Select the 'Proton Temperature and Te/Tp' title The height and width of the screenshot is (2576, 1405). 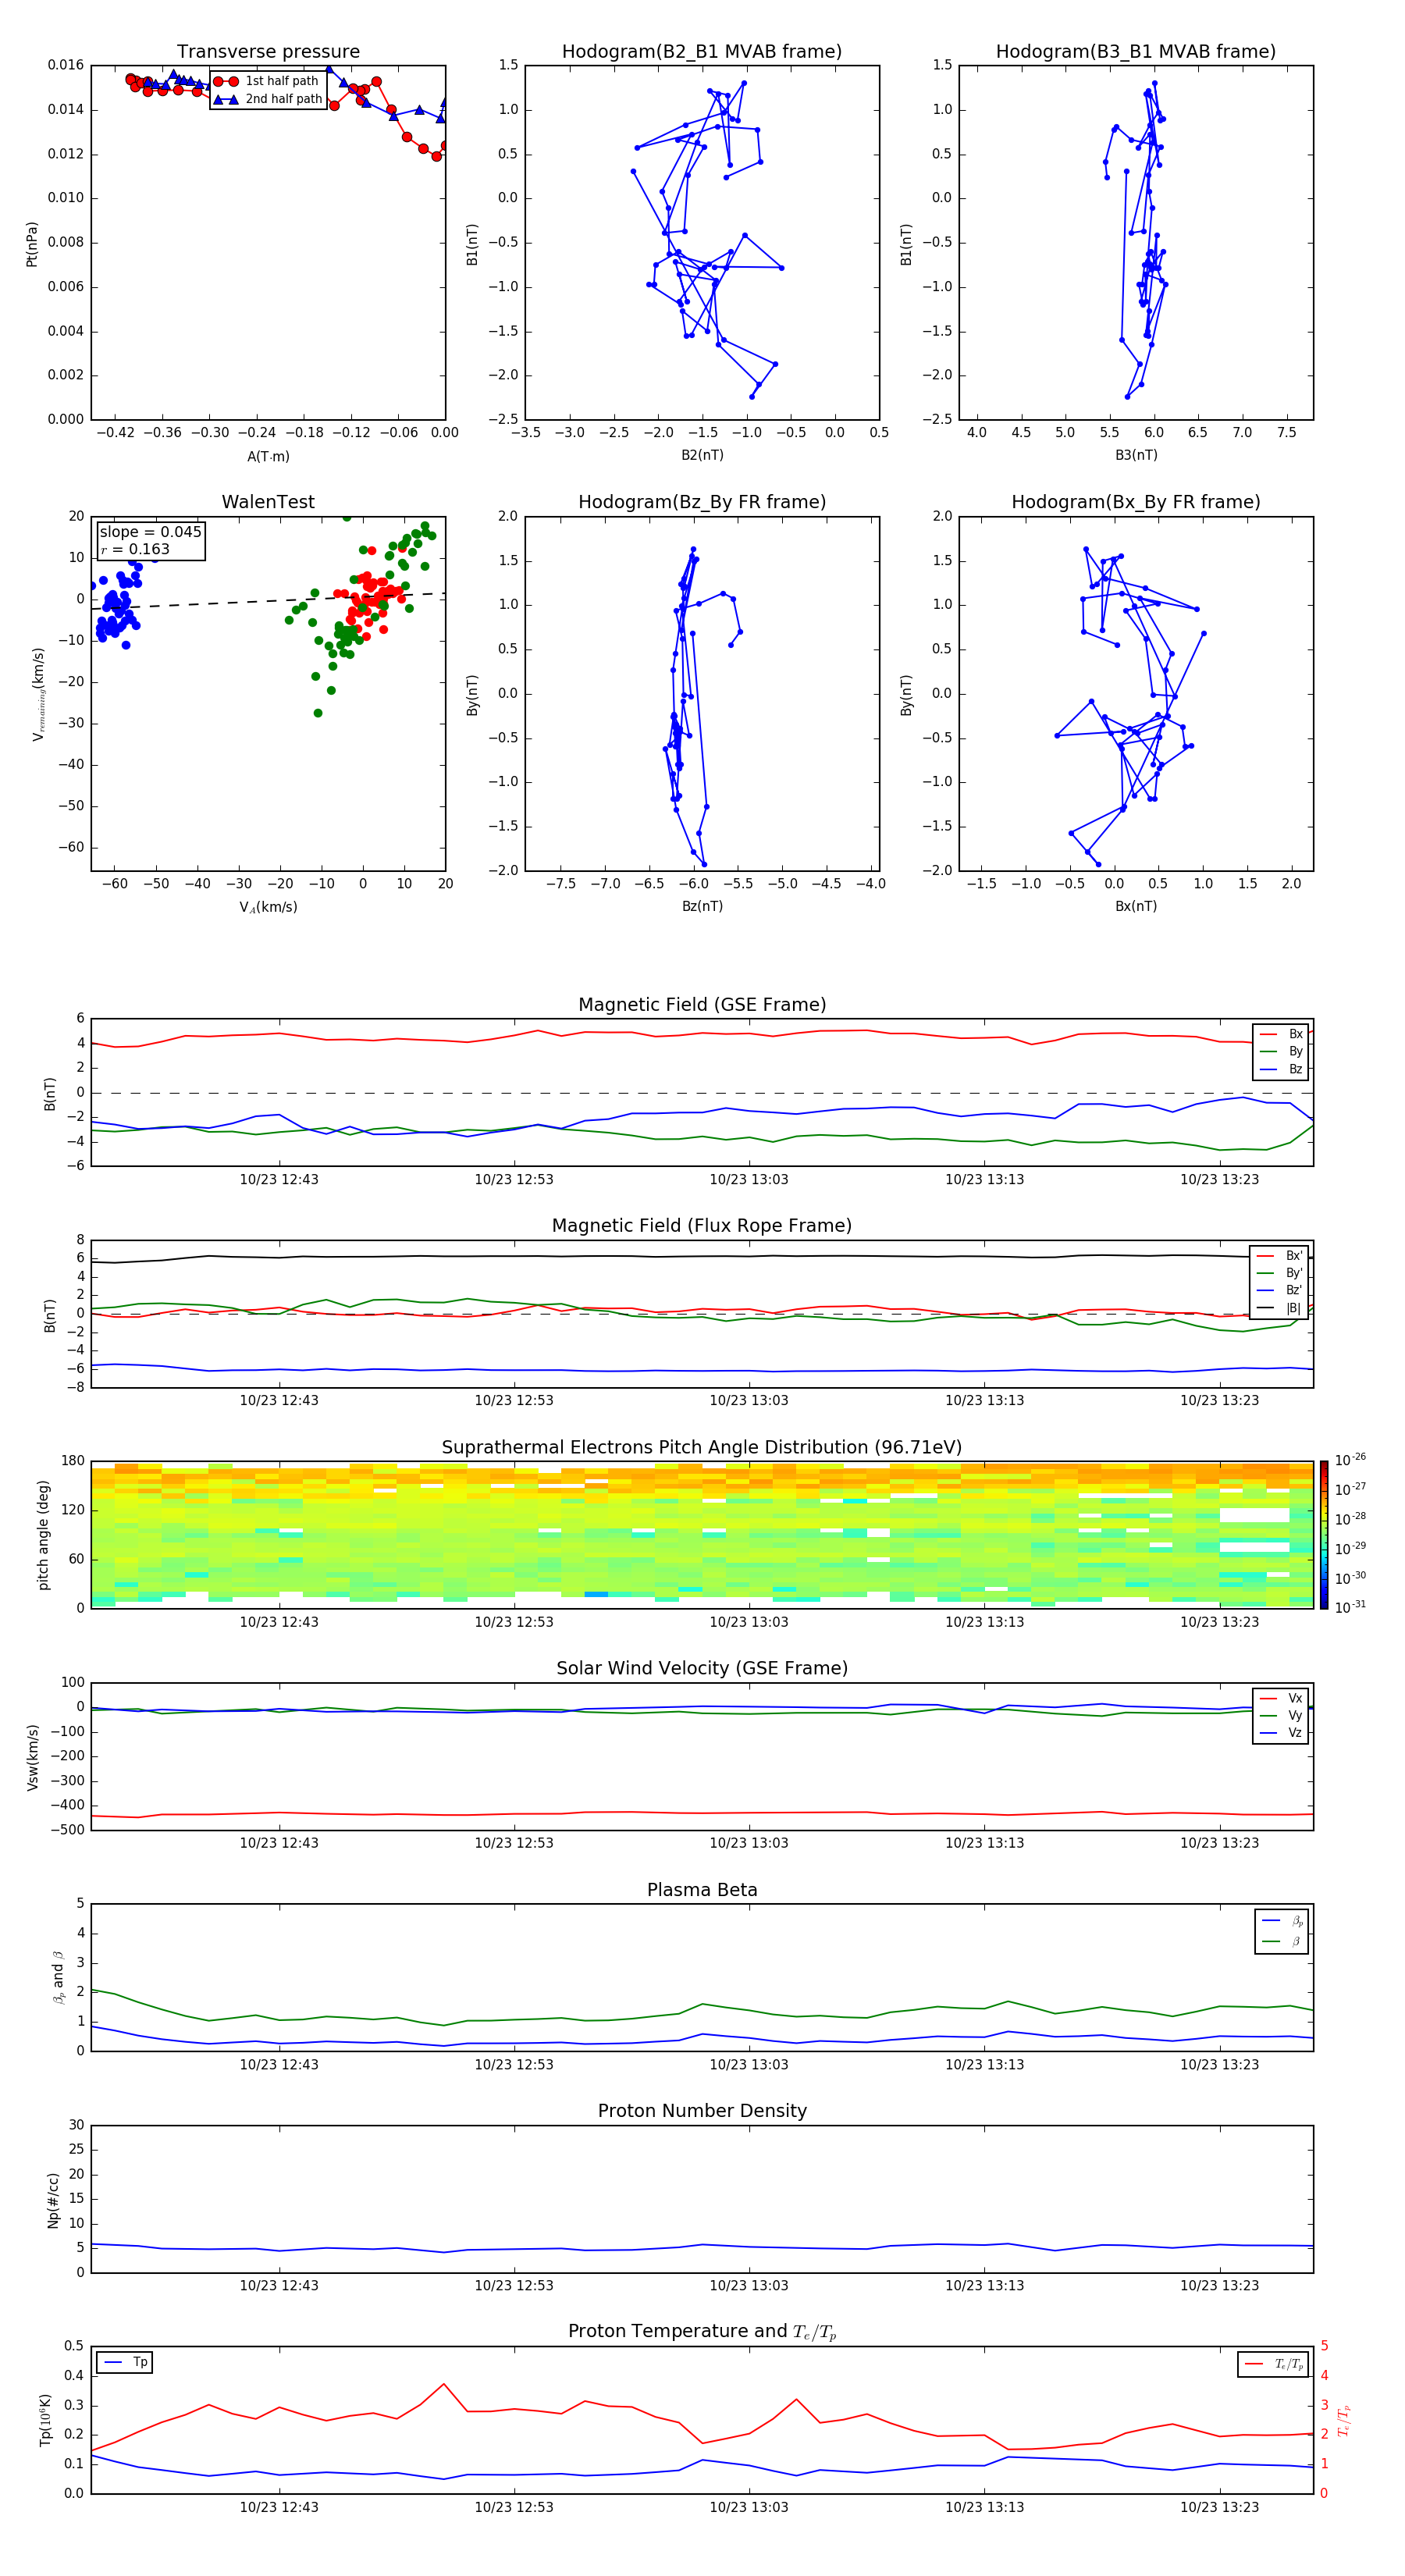click(702, 2332)
